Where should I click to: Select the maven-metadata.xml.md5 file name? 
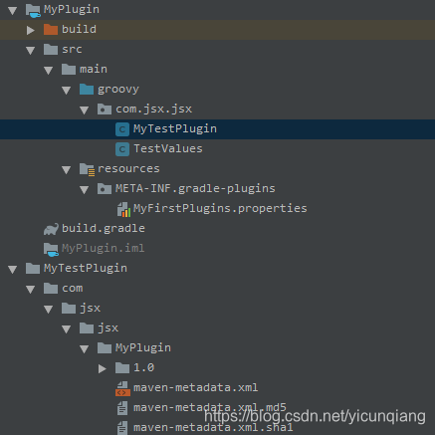coord(210,407)
